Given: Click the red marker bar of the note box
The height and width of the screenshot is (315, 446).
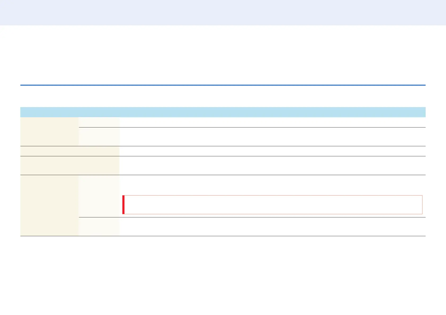Looking at the screenshot, I should point(123,205).
